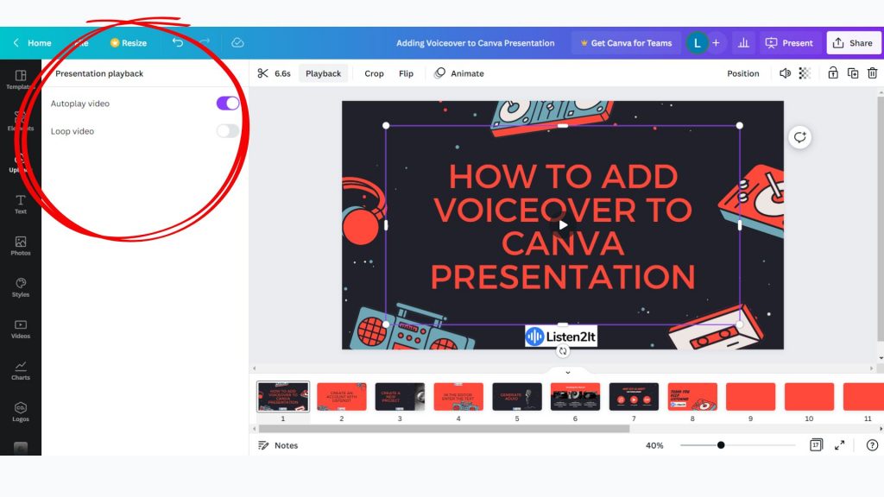The width and height of the screenshot is (884, 497).
Task: Enable the Loop video switch
Action: [x=228, y=131]
